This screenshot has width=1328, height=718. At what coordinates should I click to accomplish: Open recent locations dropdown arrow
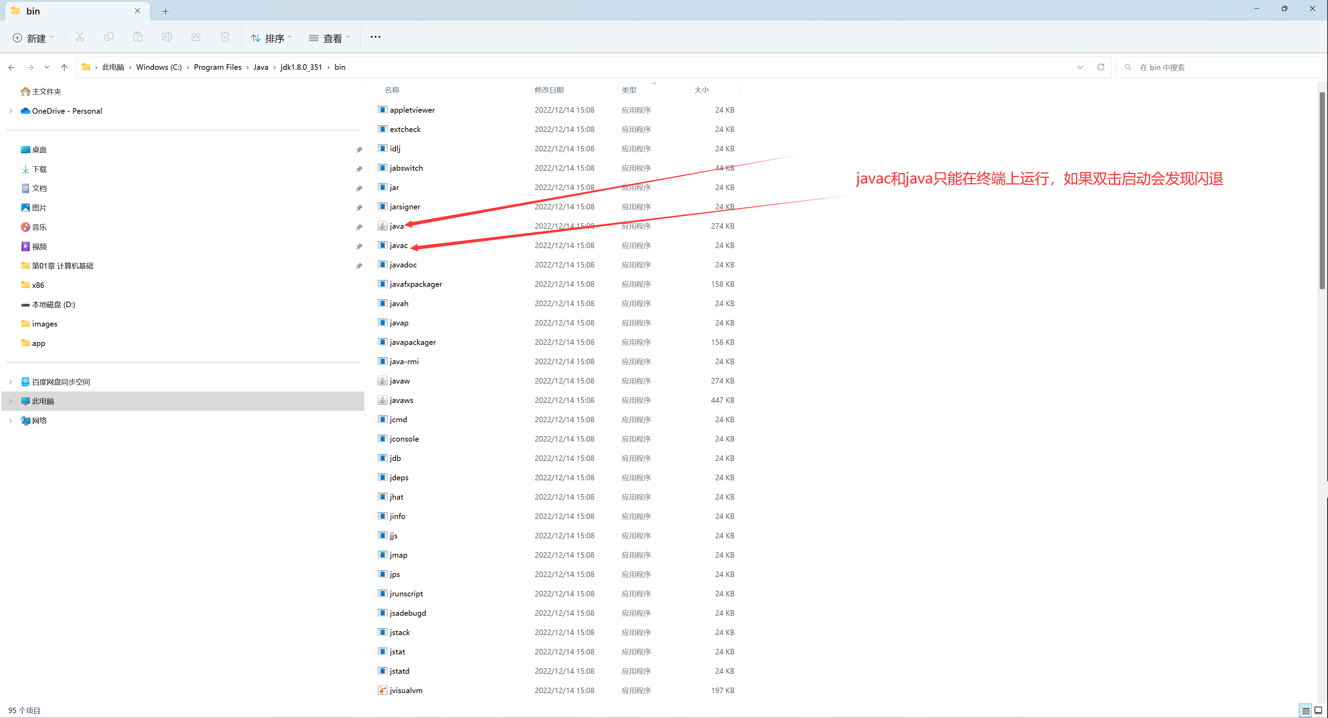click(47, 67)
